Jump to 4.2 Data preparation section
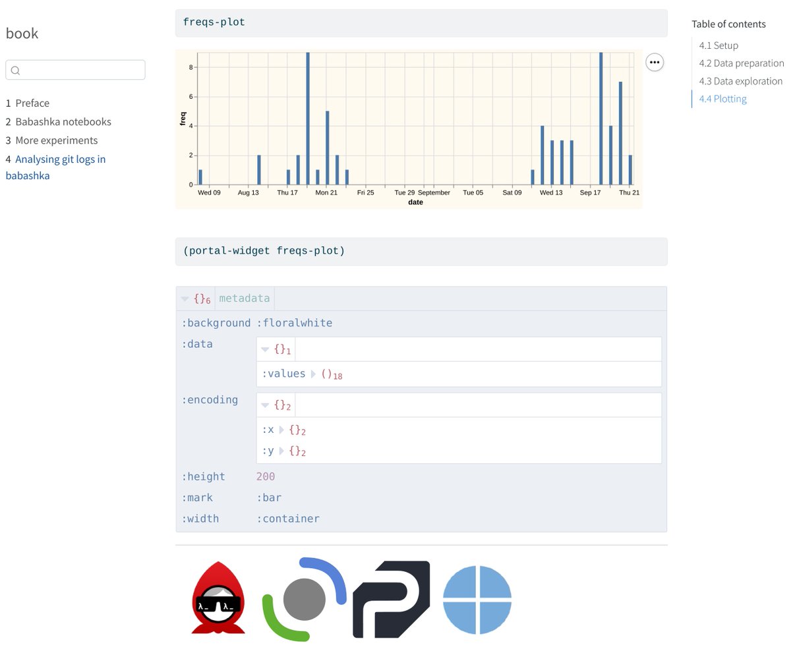 pyautogui.click(x=742, y=63)
